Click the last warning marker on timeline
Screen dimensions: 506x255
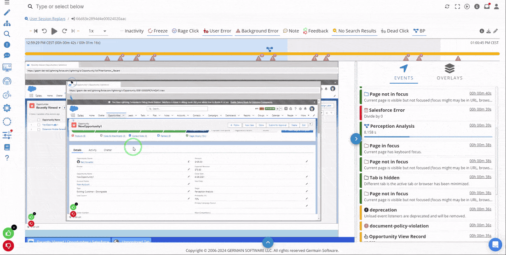pos(458,59)
